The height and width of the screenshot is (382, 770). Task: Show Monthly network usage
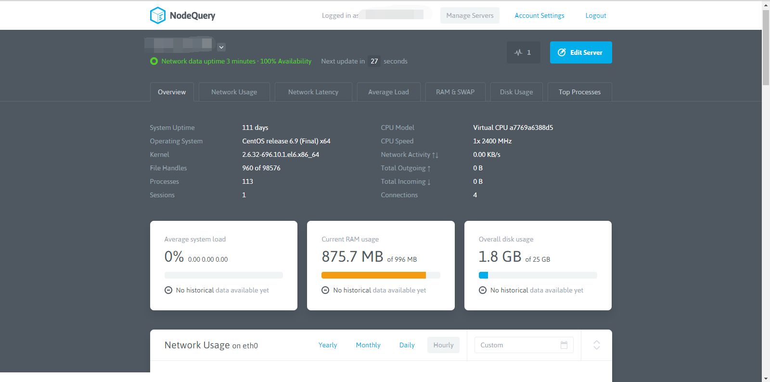[x=368, y=345]
